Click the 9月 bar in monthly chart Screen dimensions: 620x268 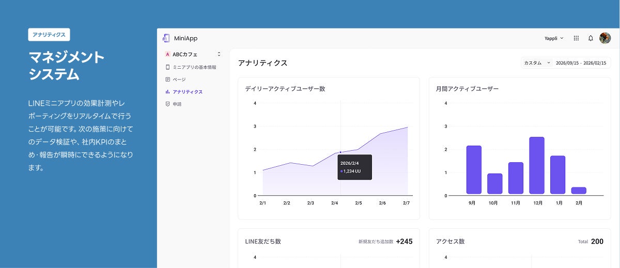tap(474, 169)
